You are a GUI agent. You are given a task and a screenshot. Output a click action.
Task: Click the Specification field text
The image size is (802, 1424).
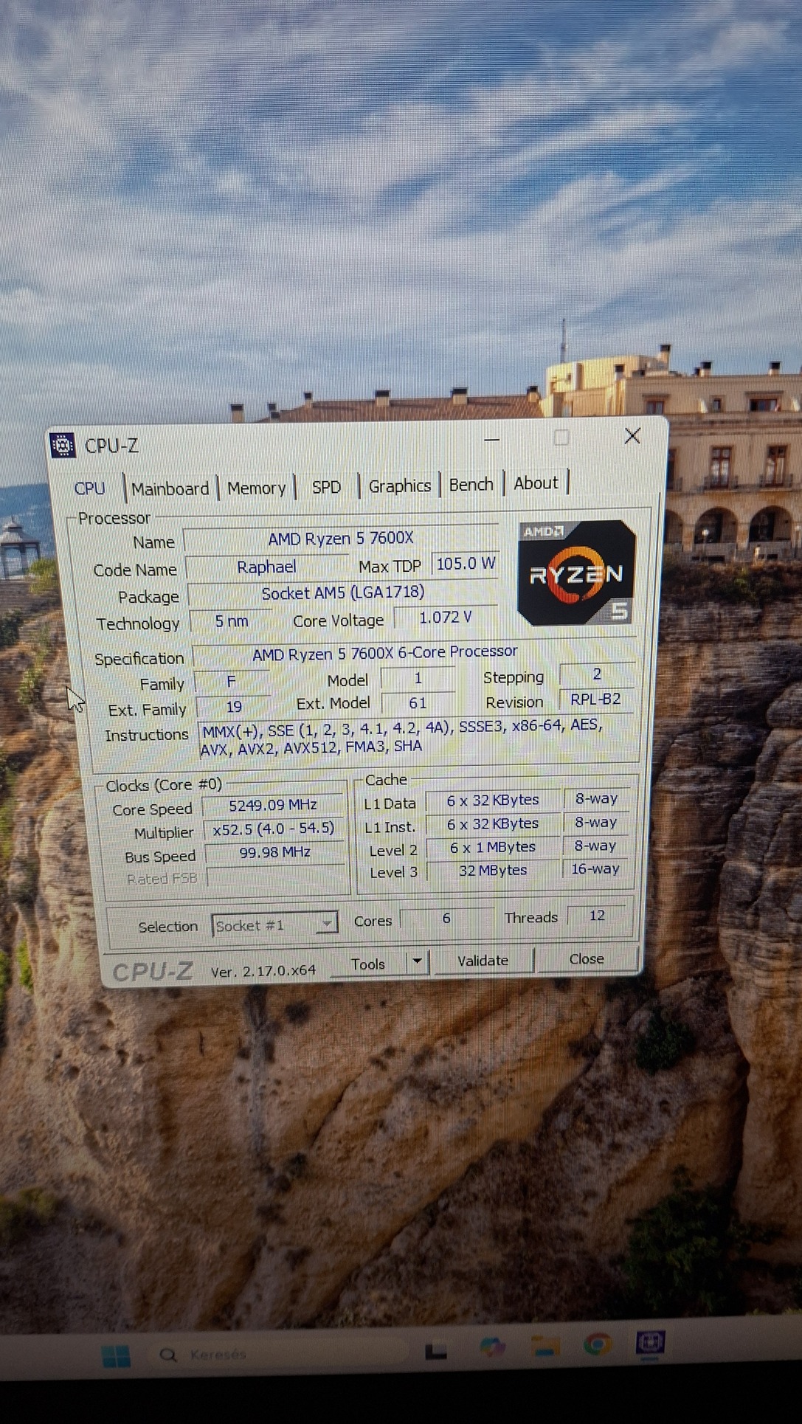point(385,653)
